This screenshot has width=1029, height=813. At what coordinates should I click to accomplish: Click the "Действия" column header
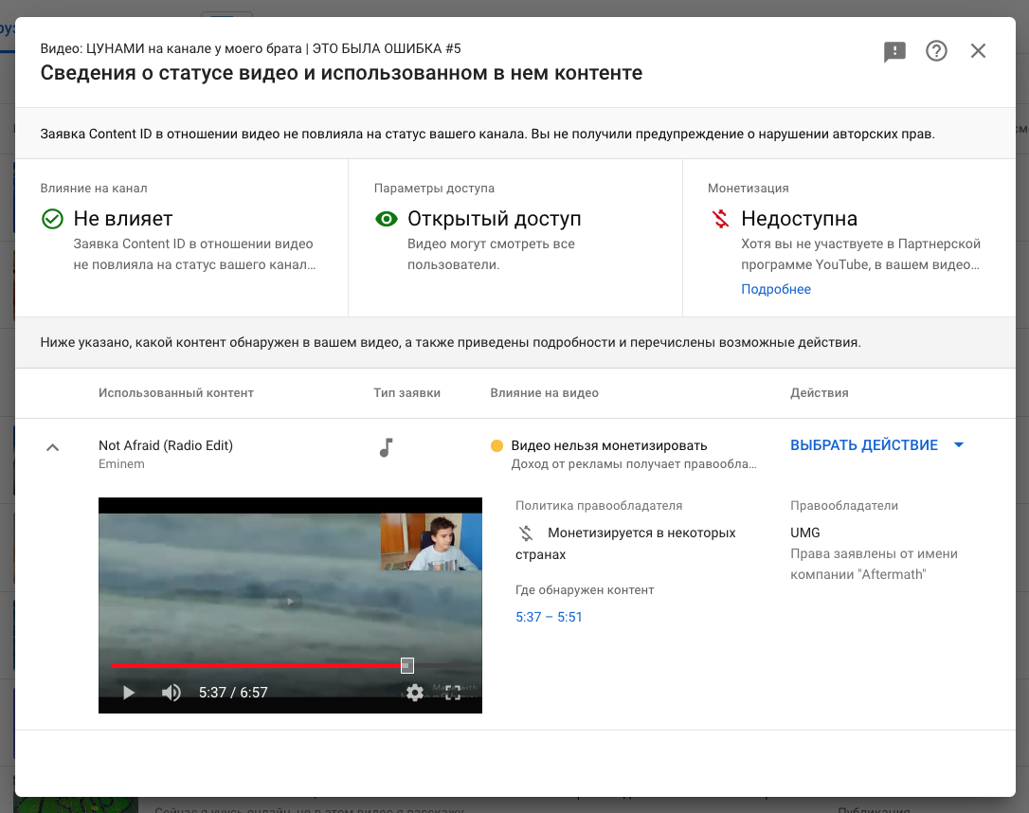(x=819, y=393)
